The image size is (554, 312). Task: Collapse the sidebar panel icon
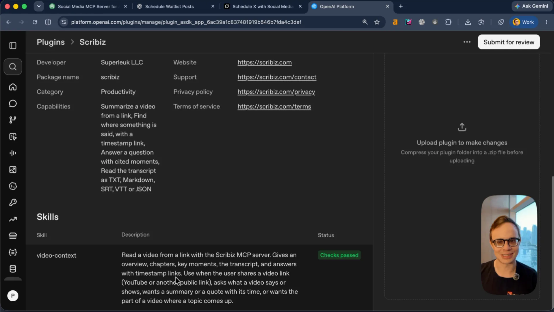click(13, 46)
